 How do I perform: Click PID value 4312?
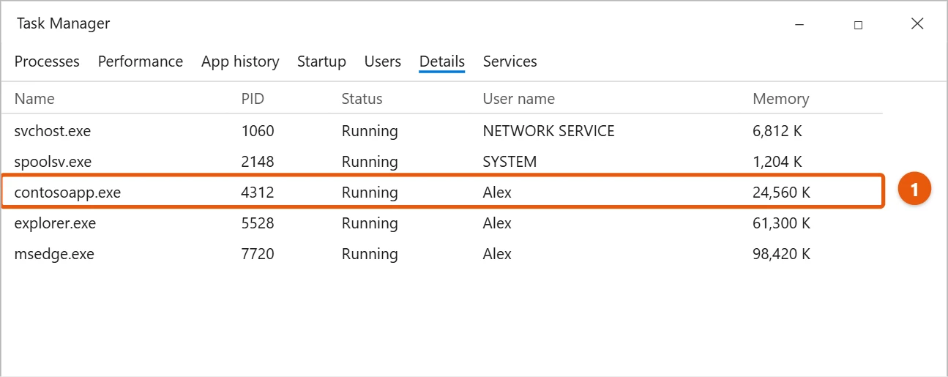[x=258, y=193]
